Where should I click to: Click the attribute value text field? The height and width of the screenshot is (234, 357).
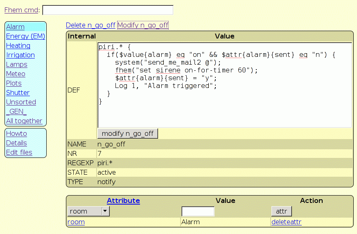198,211
